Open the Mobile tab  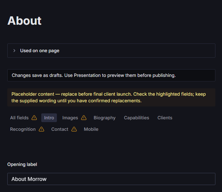91,129
